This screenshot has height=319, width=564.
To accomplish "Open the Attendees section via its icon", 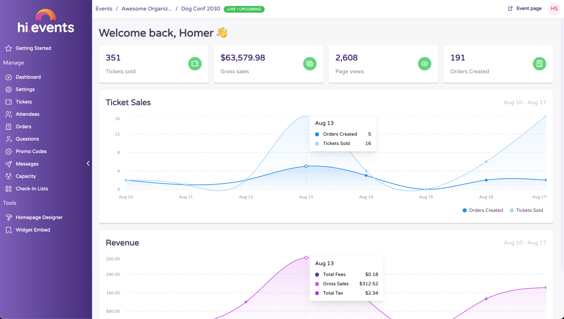I will (9, 114).
